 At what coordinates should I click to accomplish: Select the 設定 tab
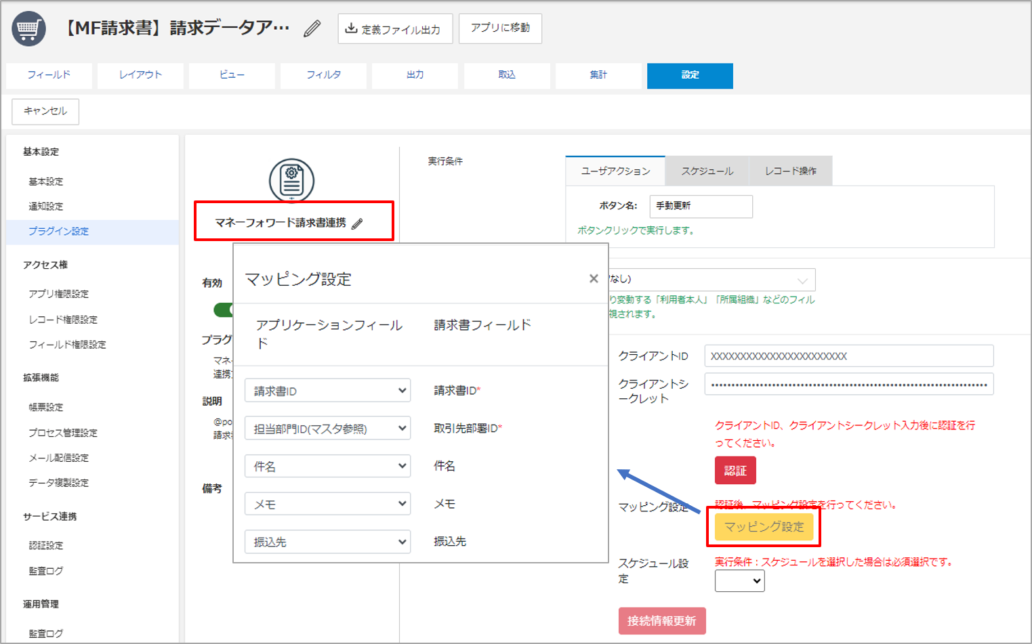click(x=690, y=75)
